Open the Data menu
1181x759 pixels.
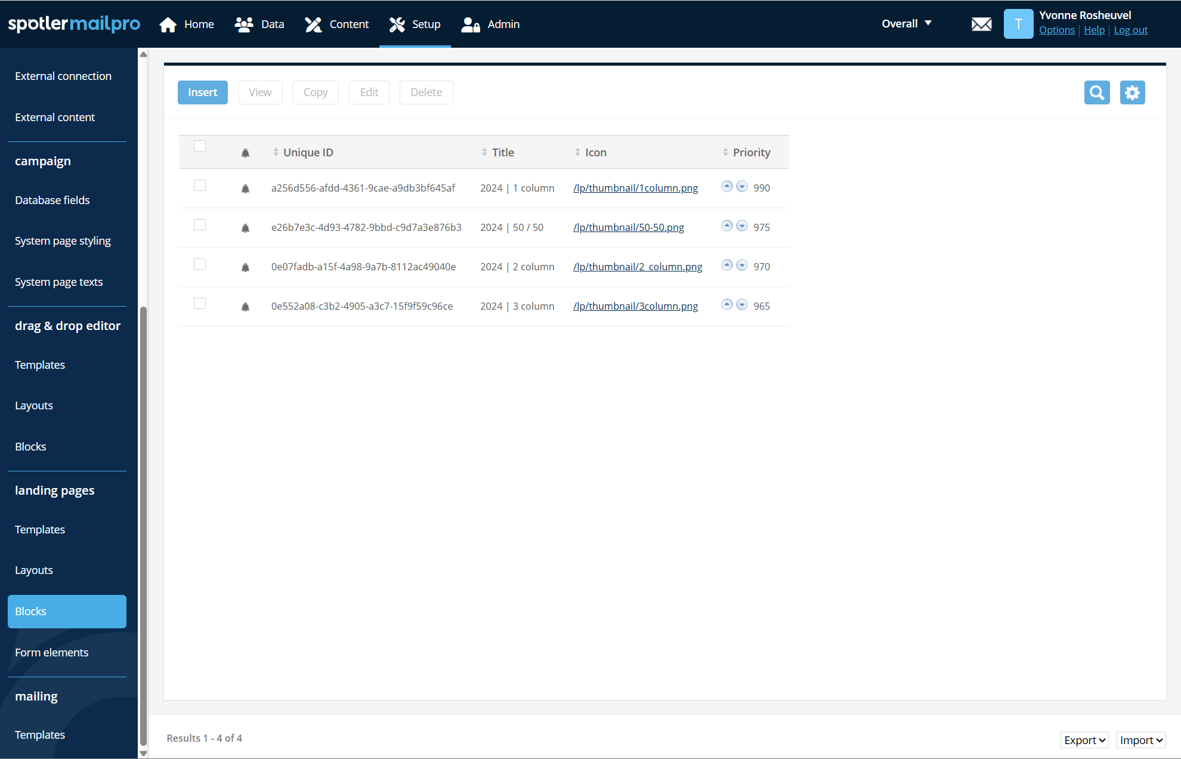tap(259, 24)
